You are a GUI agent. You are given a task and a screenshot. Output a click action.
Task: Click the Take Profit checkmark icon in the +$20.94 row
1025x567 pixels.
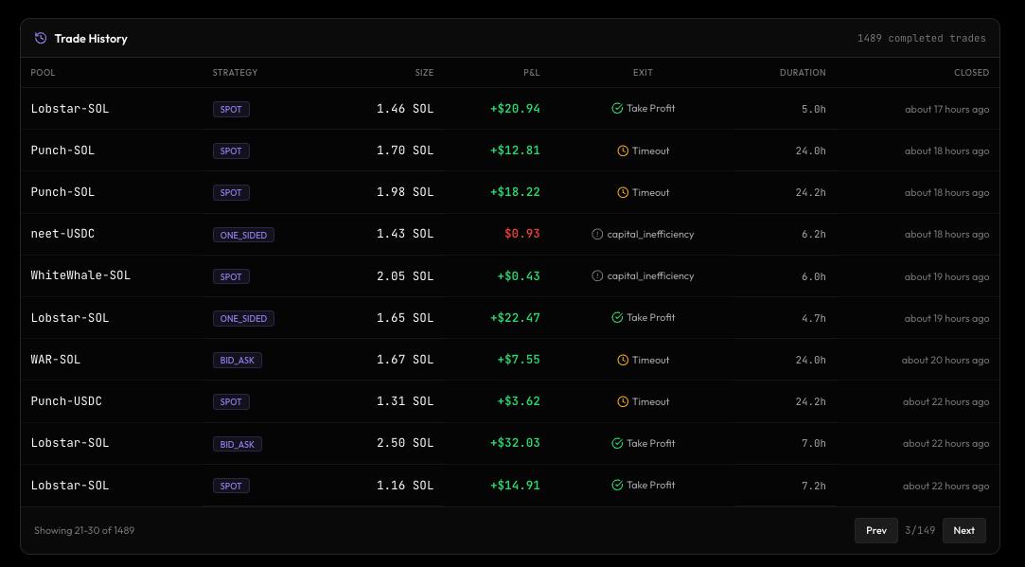[x=617, y=109]
